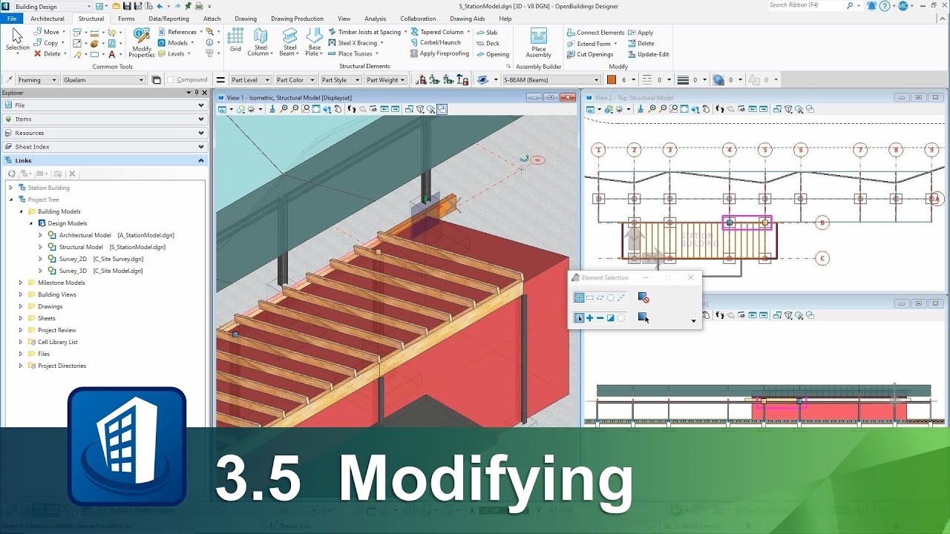Select Place Trusses tool

pos(354,53)
